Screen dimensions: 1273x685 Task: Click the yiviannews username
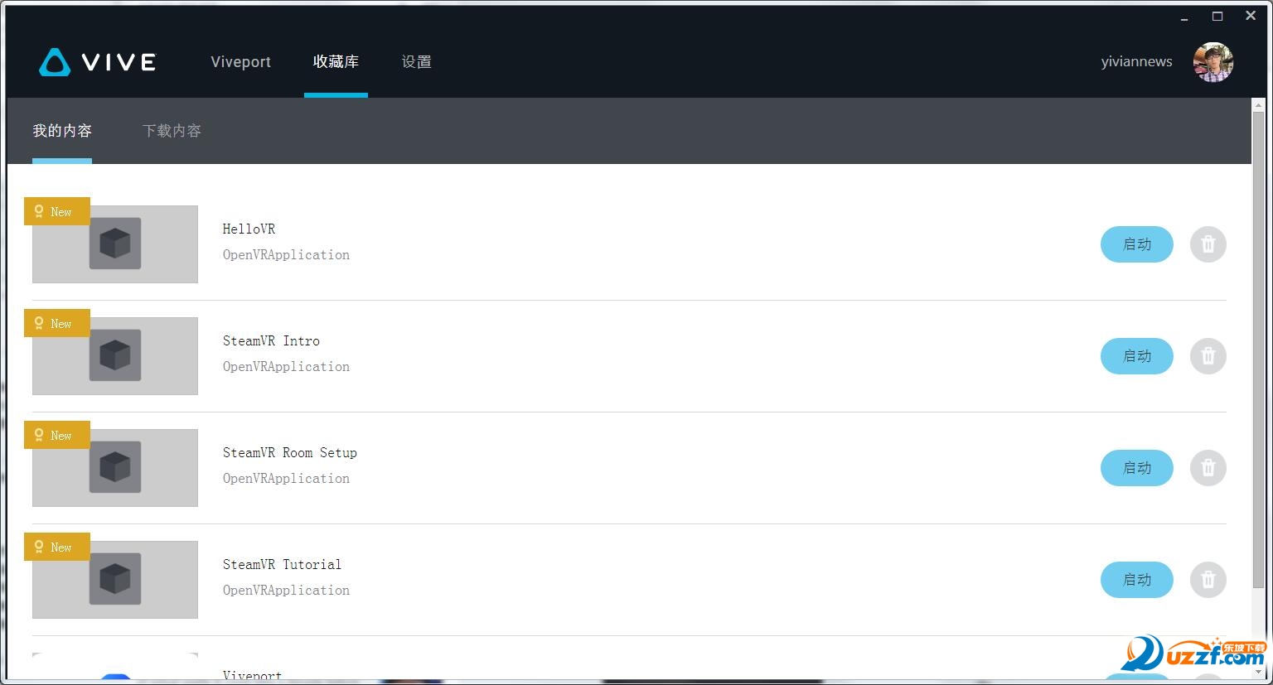click(1136, 62)
